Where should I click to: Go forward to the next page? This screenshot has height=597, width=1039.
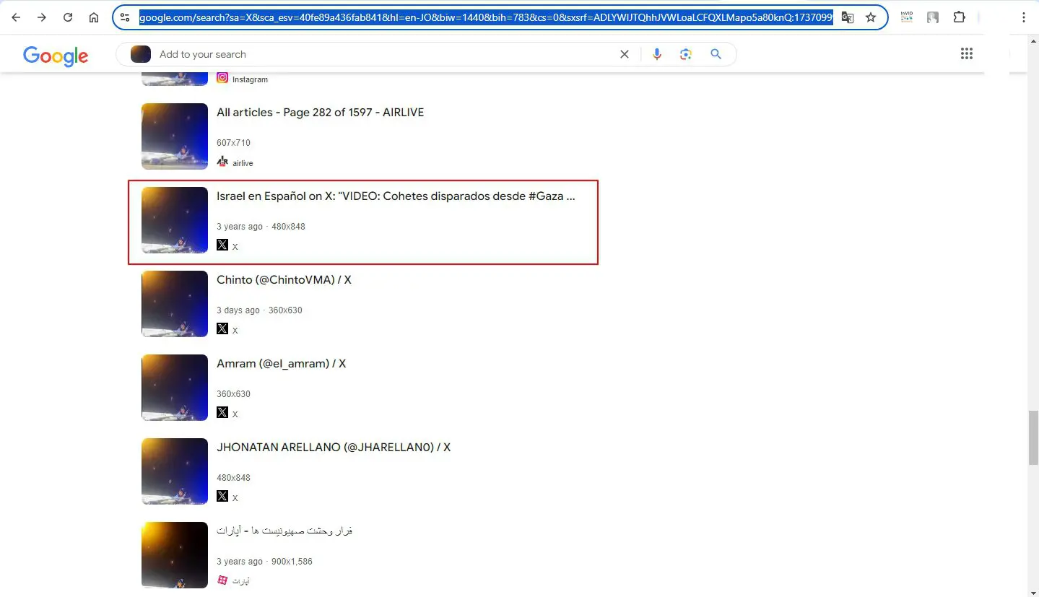tap(42, 17)
